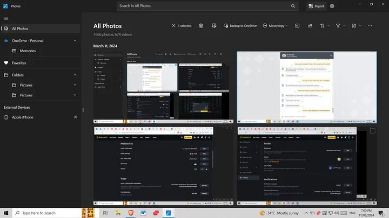Open the Binance Preferences screenshot thumbnail
This screenshot has width=389, height=218.
pyautogui.click(x=163, y=166)
